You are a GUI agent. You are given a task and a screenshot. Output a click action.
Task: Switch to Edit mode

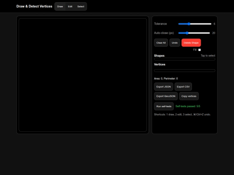coord(70,6)
